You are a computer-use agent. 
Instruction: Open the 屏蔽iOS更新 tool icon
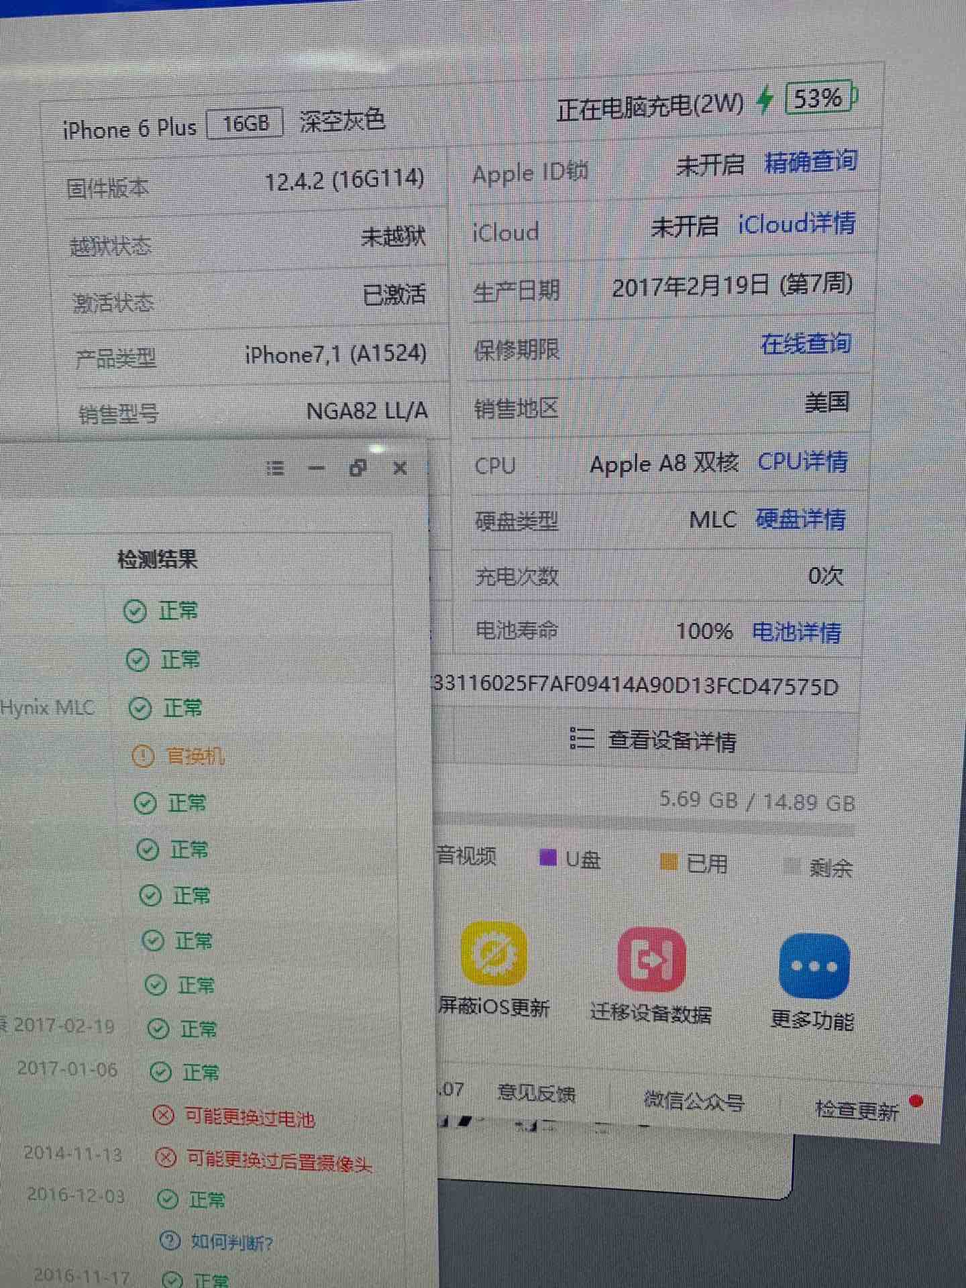pos(494,953)
